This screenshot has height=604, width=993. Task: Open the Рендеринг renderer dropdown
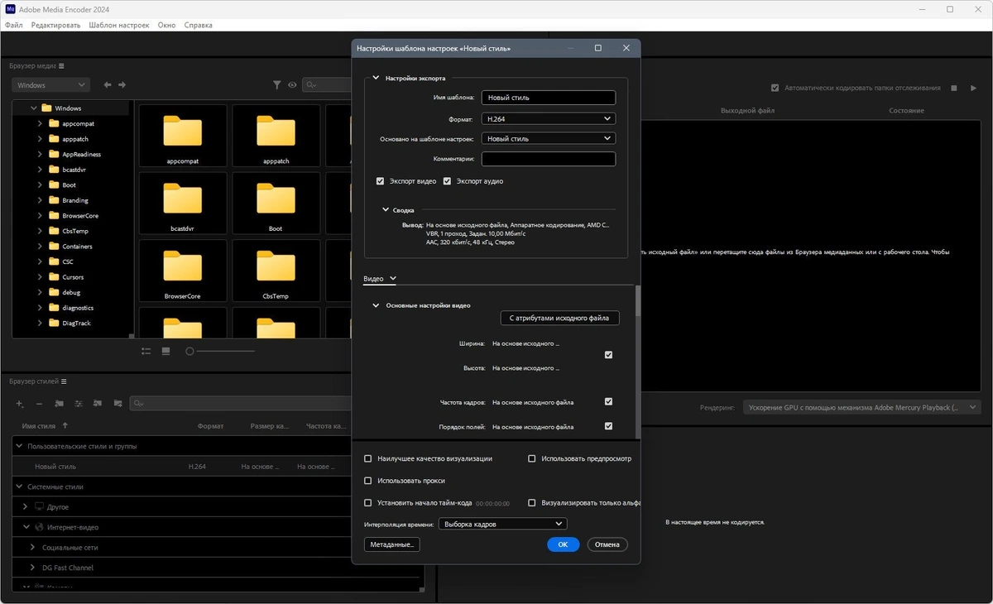(x=861, y=407)
